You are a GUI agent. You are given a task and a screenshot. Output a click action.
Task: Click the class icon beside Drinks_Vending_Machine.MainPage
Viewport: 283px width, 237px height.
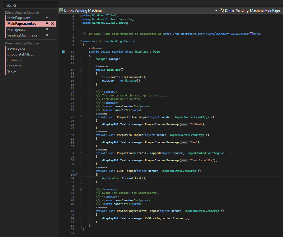(222, 10)
